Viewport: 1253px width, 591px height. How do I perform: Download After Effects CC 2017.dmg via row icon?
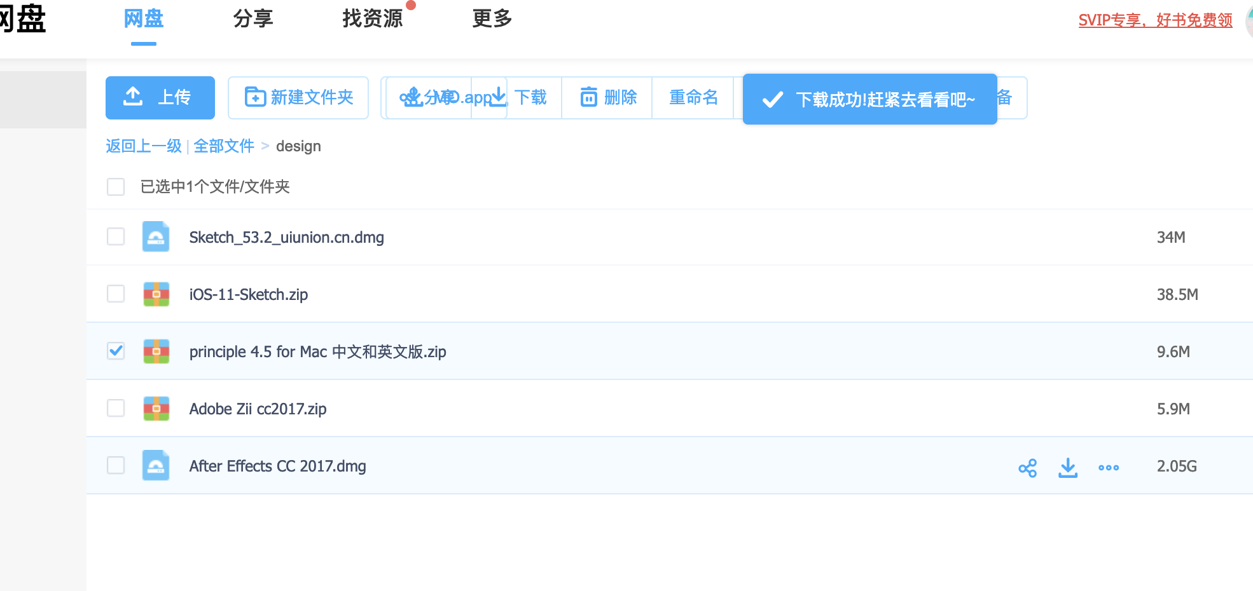coord(1068,468)
